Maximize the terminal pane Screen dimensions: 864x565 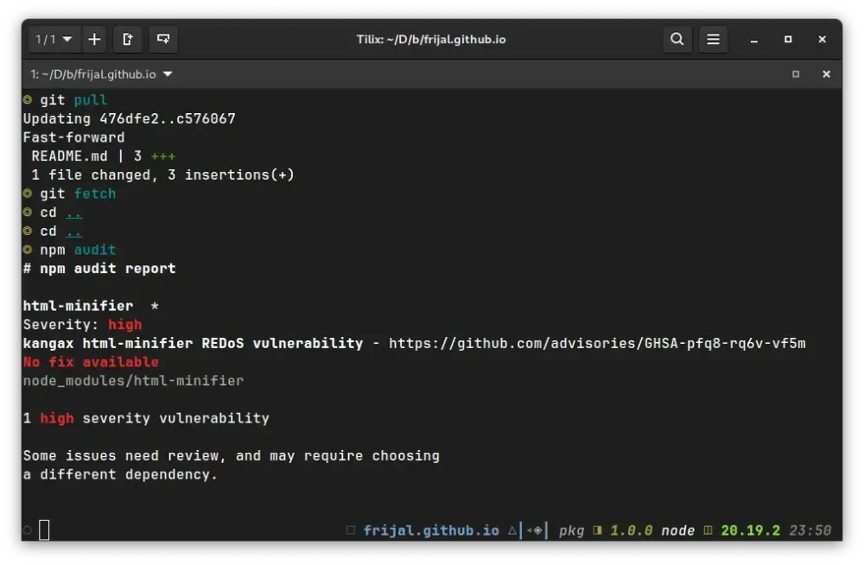[x=796, y=73]
